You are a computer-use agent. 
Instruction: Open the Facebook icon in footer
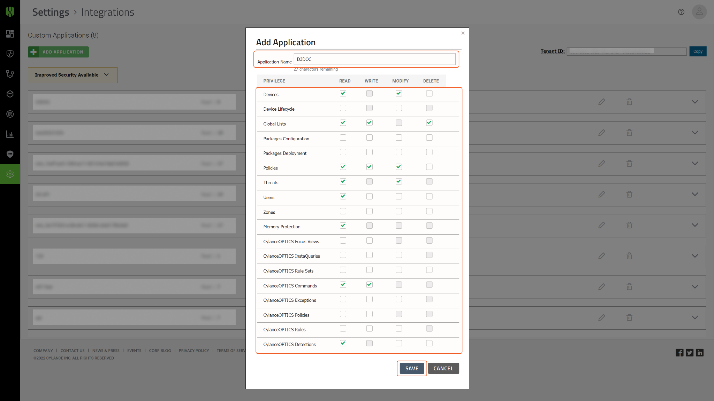pyautogui.click(x=679, y=353)
